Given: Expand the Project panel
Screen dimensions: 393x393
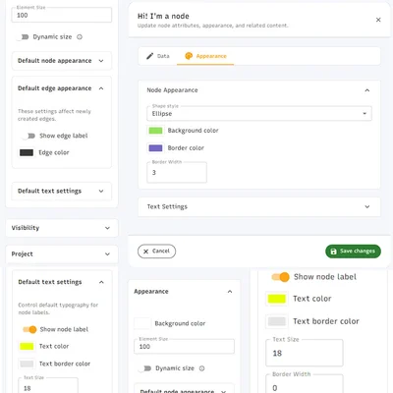Looking at the screenshot, I should [x=62, y=254].
